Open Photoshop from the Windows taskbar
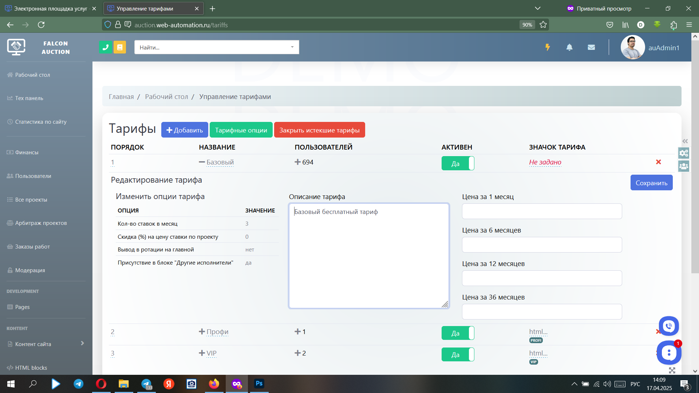Image resolution: width=699 pixels, height=393 pixels. tap(259, 384)
